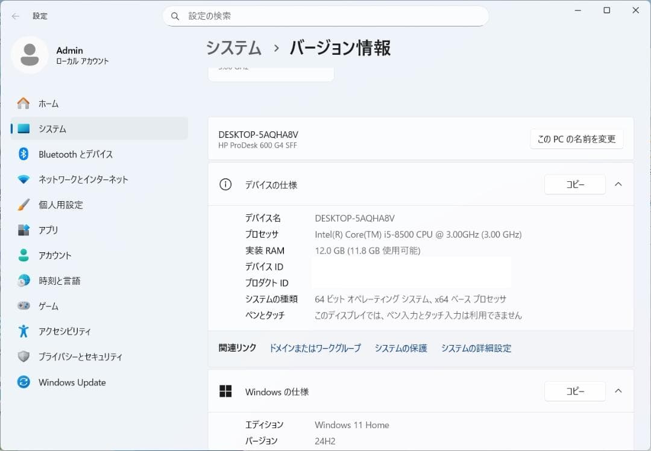Click the 設定の検索 search field

[325, 15]
